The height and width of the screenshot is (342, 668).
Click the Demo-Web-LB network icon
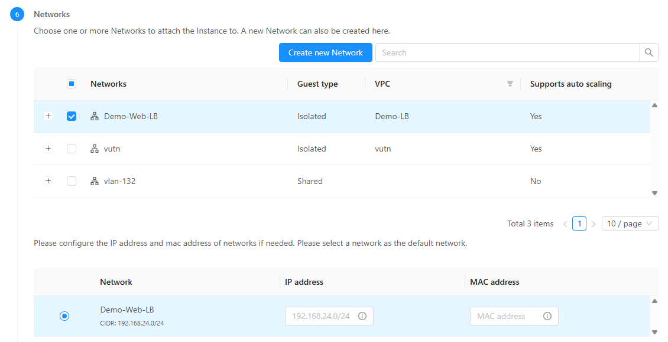pyautogui.click(x=95, y=116)
